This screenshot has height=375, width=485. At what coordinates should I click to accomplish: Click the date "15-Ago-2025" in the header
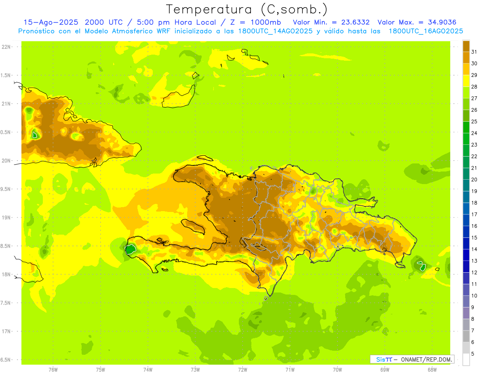51,22
